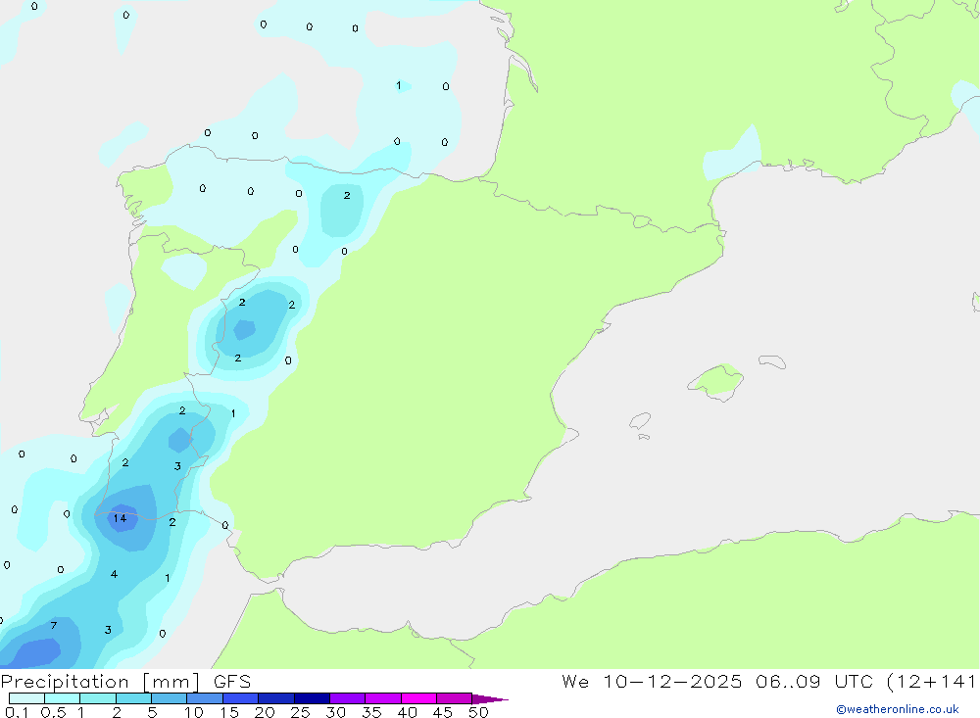The width and height of the screenshot is (980, 718).
Task: Click the 40–45 mm legend color swatch
Action: [418, 698]
